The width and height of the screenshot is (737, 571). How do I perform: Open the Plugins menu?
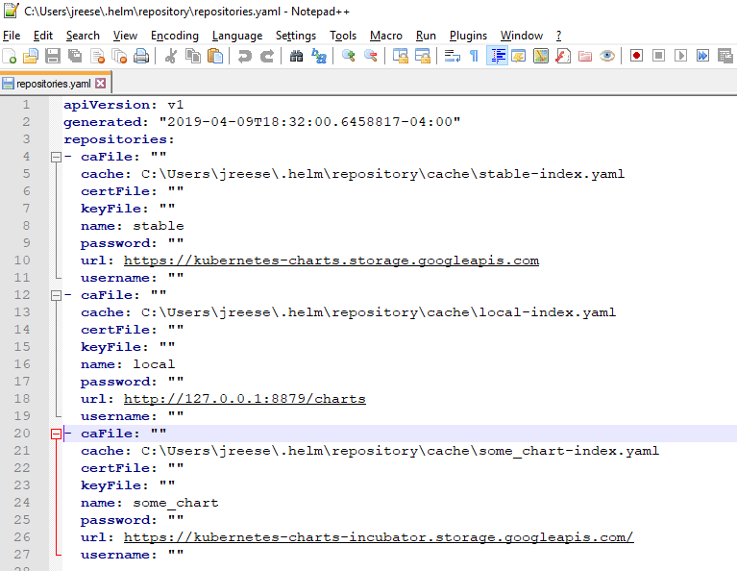point(468,36)
